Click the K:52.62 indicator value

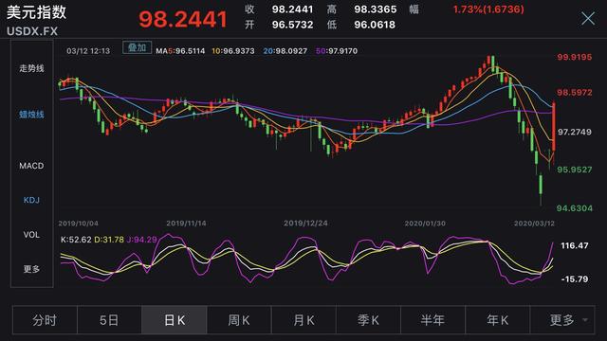[76, 240]
